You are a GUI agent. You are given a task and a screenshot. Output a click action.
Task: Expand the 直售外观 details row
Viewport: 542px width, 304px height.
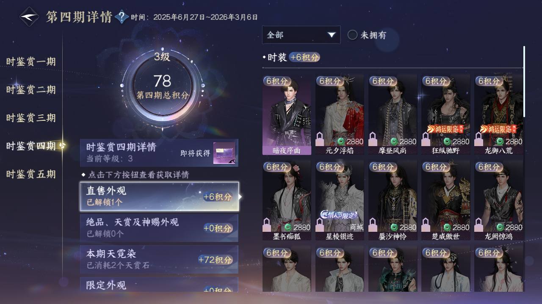tap(159, 197)
